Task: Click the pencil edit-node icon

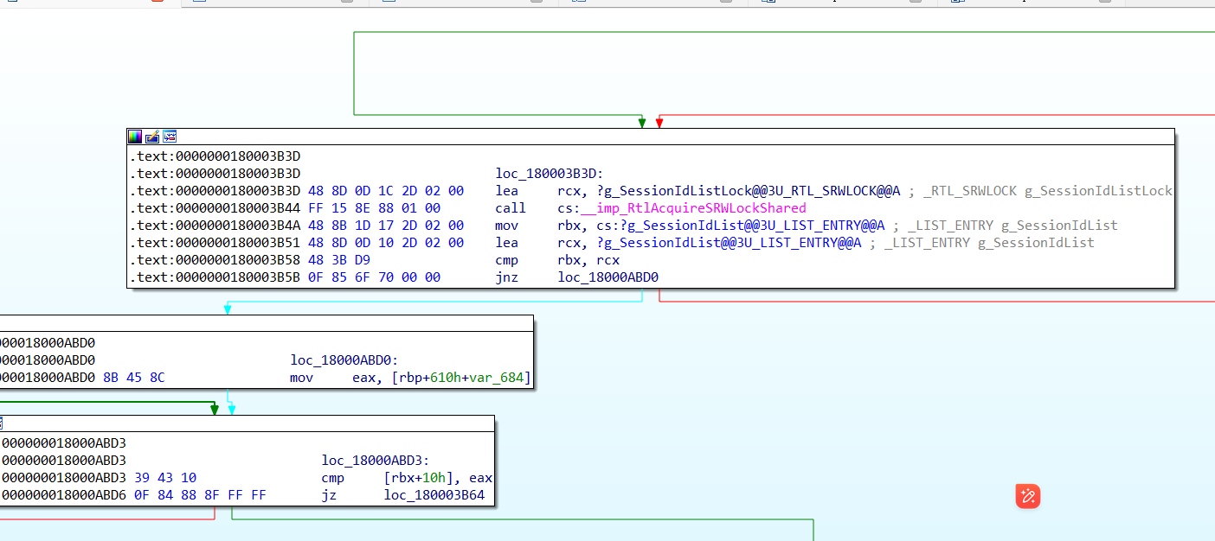Action: point(152,137)
